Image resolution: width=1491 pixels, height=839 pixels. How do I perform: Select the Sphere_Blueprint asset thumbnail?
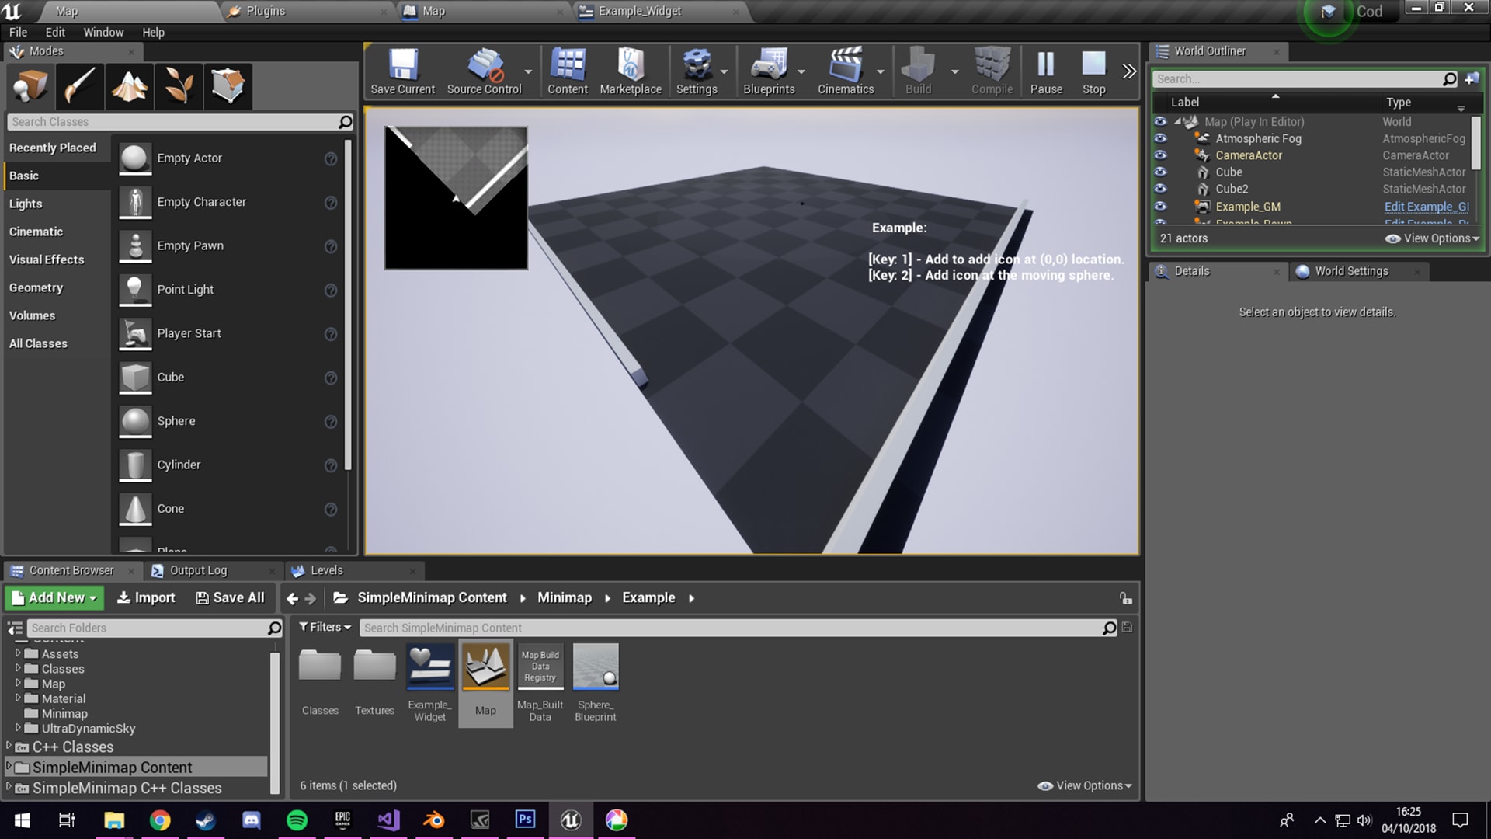(596, 667)
